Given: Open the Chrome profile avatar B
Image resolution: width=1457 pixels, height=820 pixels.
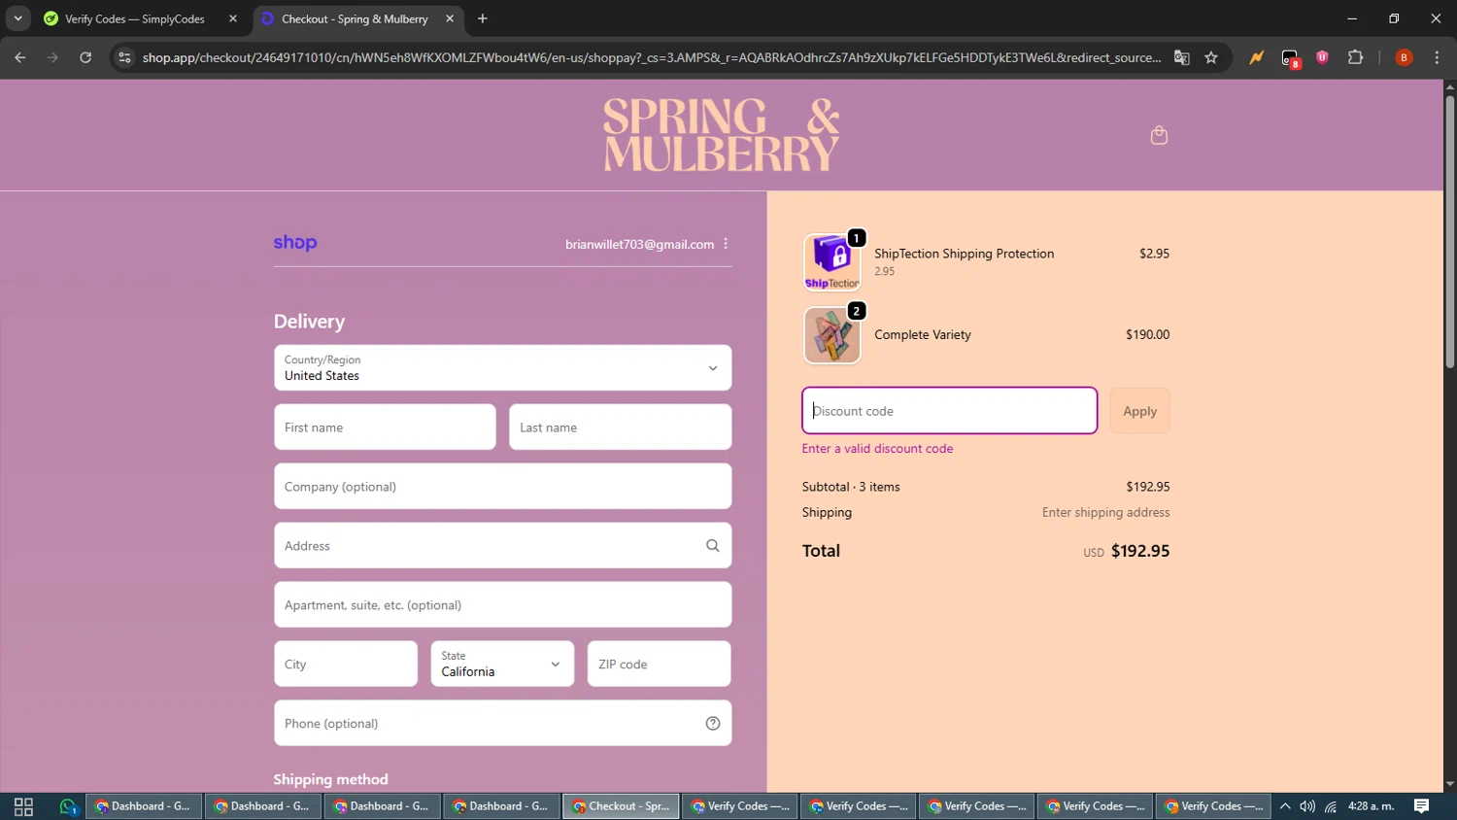Looking at the screenshot, I should [x=1403, y=58].
